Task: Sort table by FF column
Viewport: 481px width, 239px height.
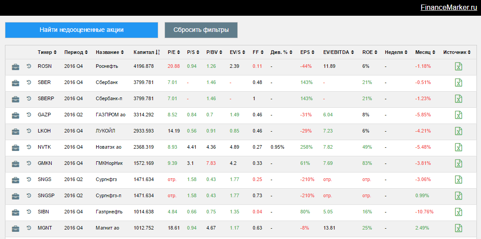Action: pos(258,53)
